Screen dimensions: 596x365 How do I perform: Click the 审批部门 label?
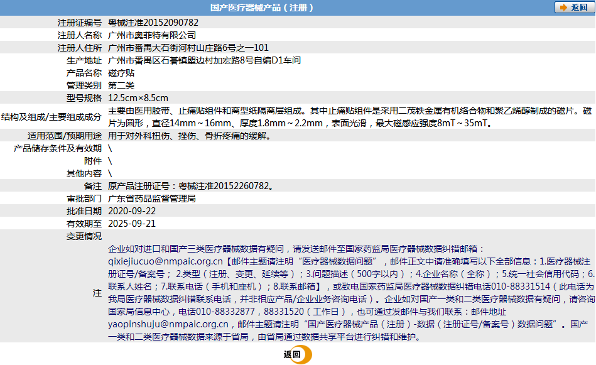point(84,198)
